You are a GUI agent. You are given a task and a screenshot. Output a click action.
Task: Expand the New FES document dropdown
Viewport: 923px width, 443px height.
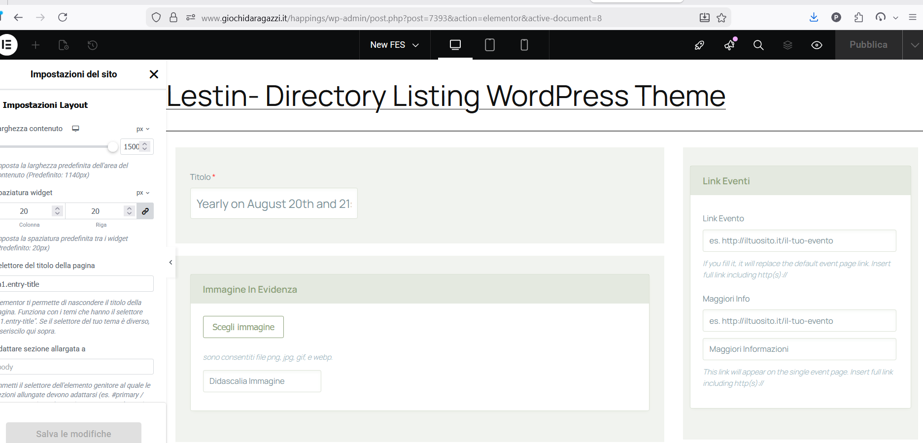394,45
